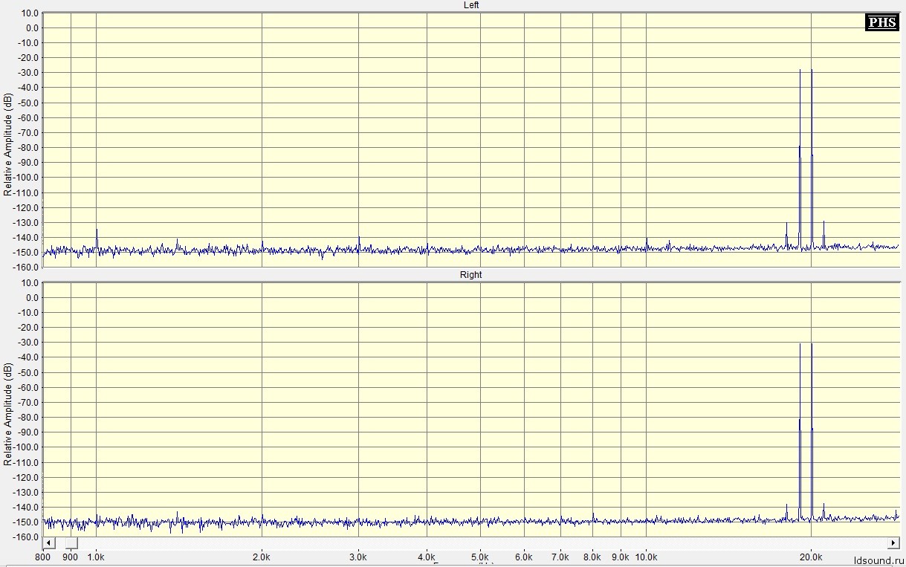The width and height of the screenshot is (906, 567).
Task: Select the Left channel title
Action: click(471, 5)
